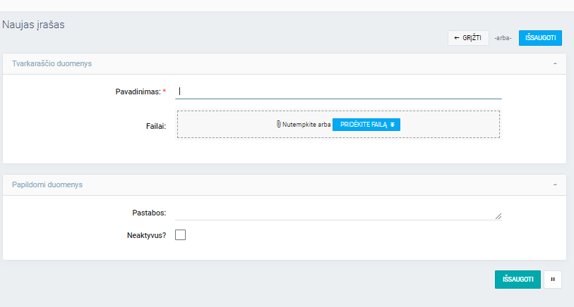Screen dimensions: 574x307
Task: Click the Neaktyvus? label text
Action: [141, 236]
